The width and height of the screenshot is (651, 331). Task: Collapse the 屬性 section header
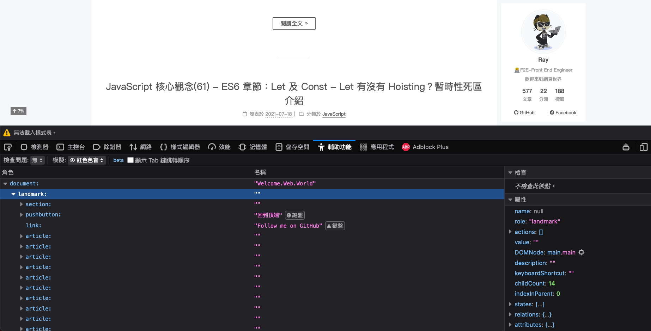click(x=510, y=200)
